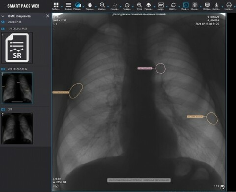Toggle the info overlay button
Screen dimensions: 236x192
click(185, 5)
